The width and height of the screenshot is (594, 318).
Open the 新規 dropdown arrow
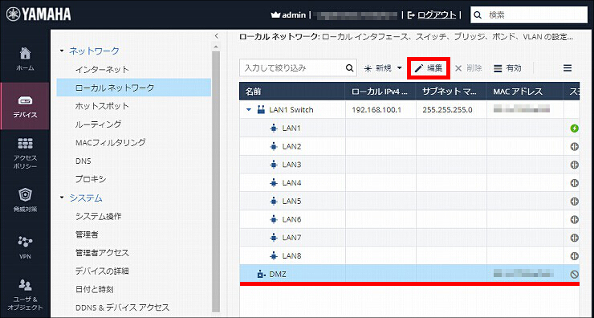pyautogui.click(x=399, y=68)
